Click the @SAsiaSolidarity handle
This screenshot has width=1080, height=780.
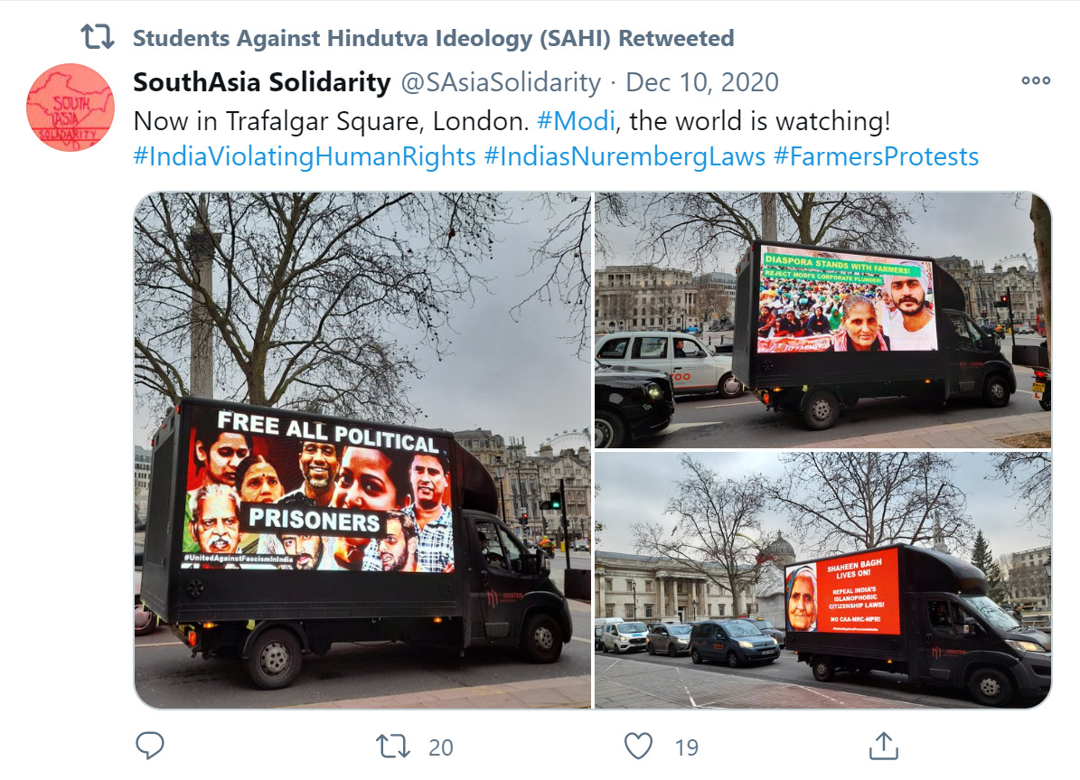coord(501,82)
